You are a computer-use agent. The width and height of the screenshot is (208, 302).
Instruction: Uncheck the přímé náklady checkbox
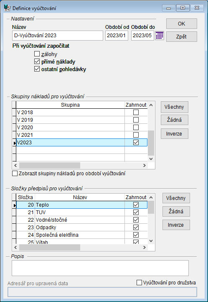click(x=37, y=61)
